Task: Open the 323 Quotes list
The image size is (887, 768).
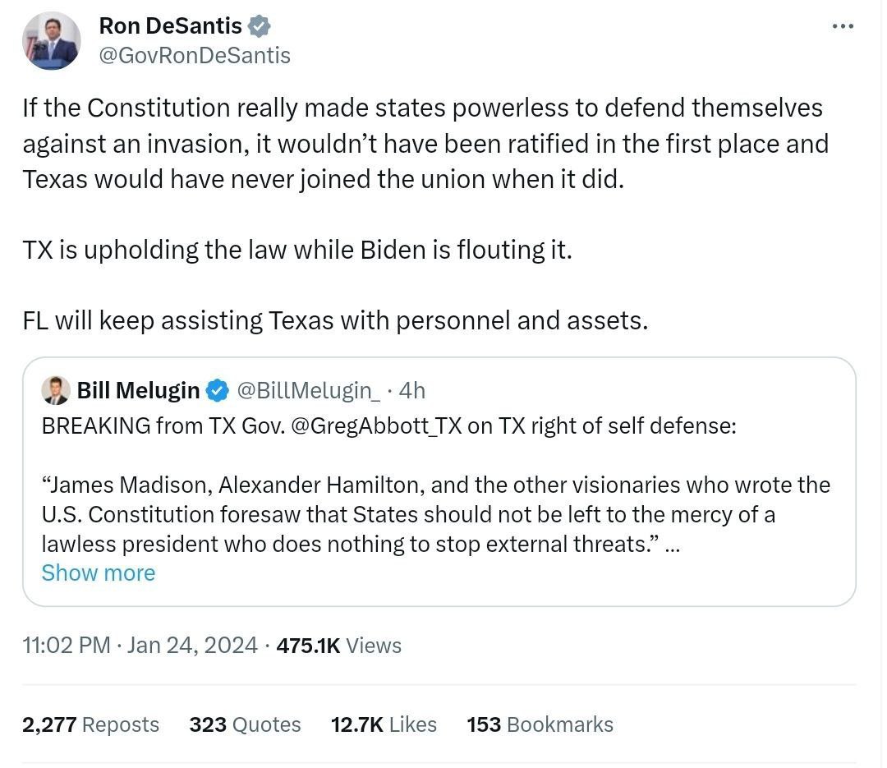Action: pos(245,724)
